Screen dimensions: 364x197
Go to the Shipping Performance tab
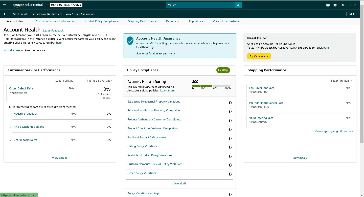tap(142, 21)
